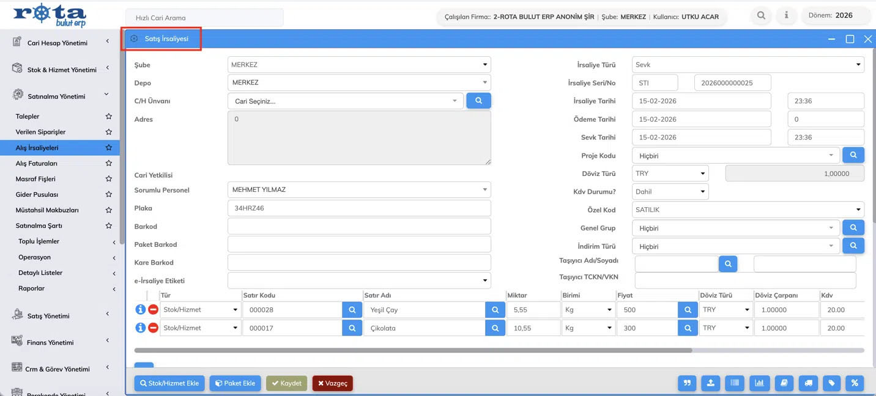Select Gider Pusulası from sidebar menu
This screenshot has width=876, height=396.
37,194
